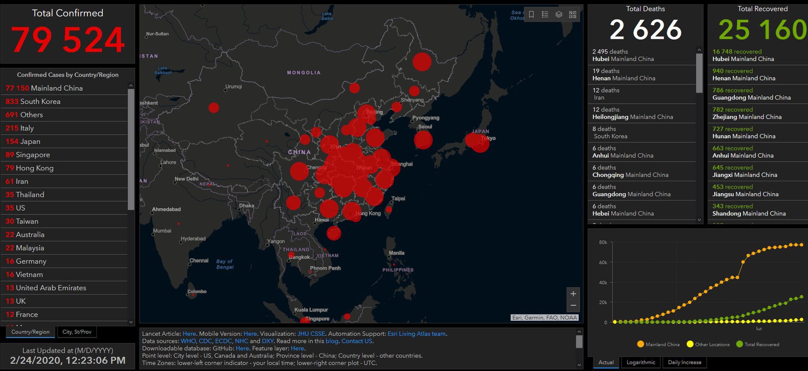Select the '16 Germany' row

click(64, 261)
